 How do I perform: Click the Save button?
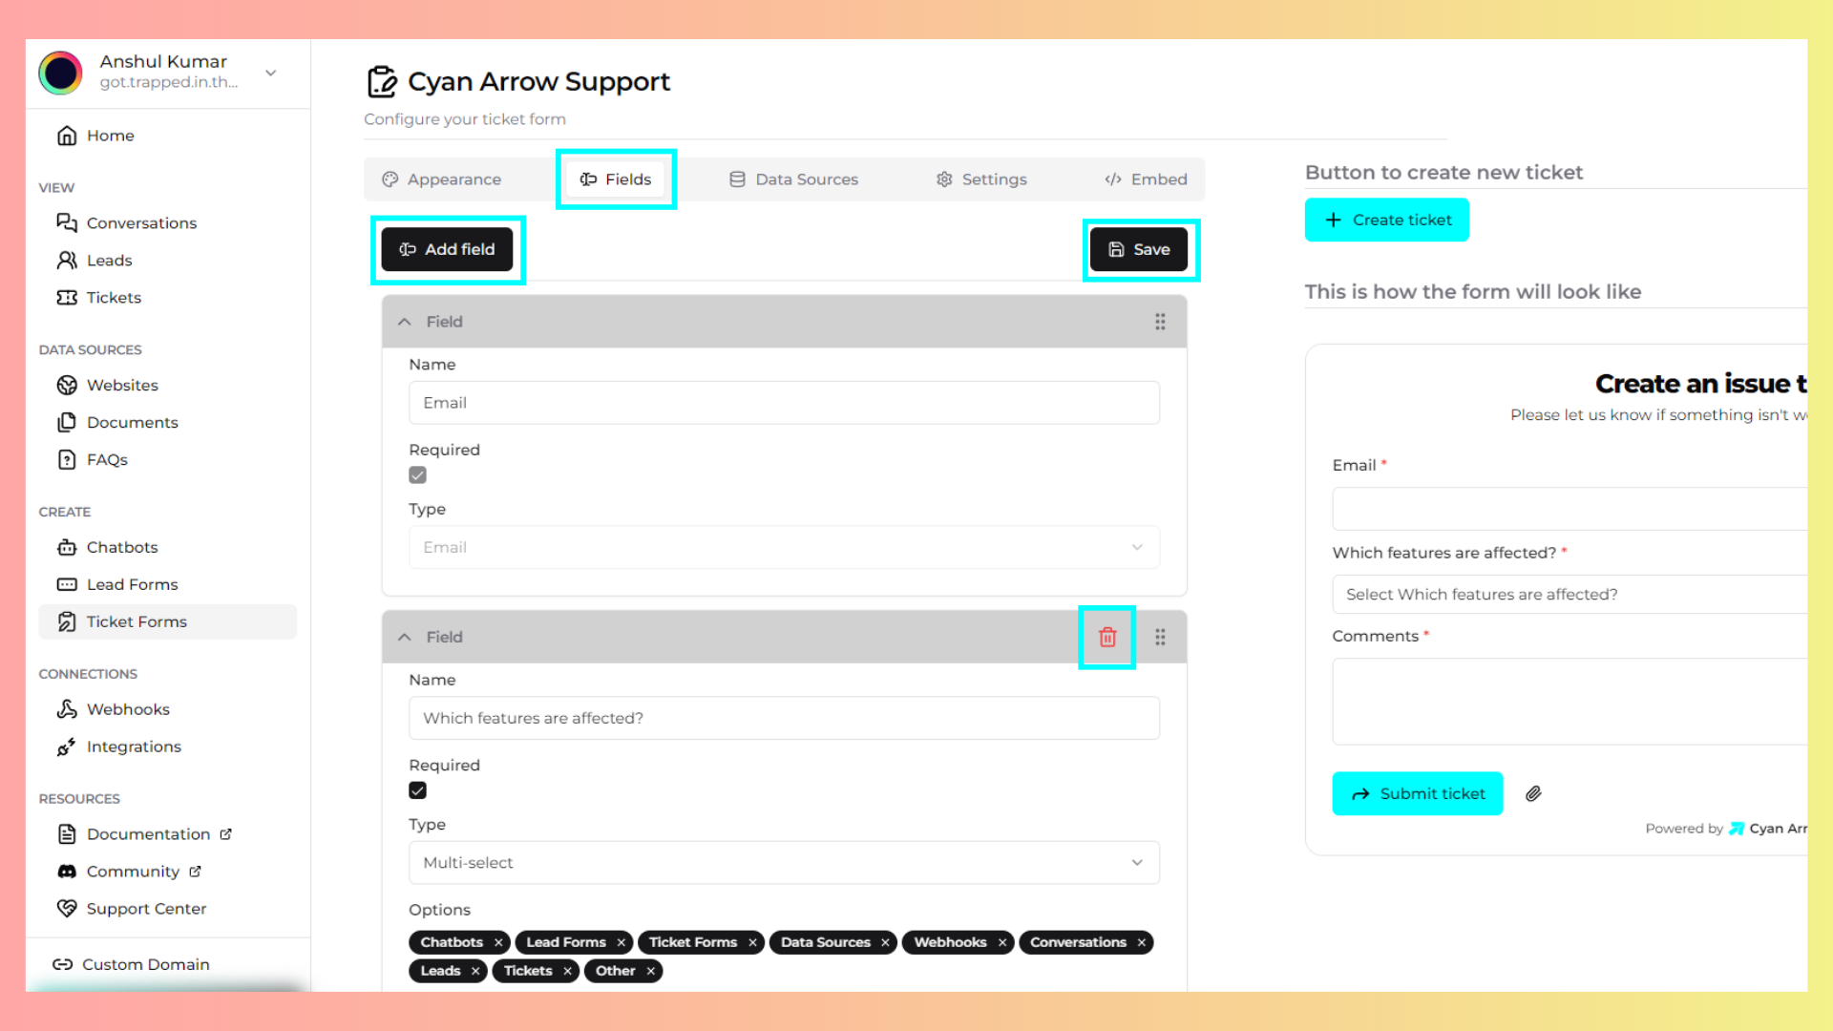1139,249
